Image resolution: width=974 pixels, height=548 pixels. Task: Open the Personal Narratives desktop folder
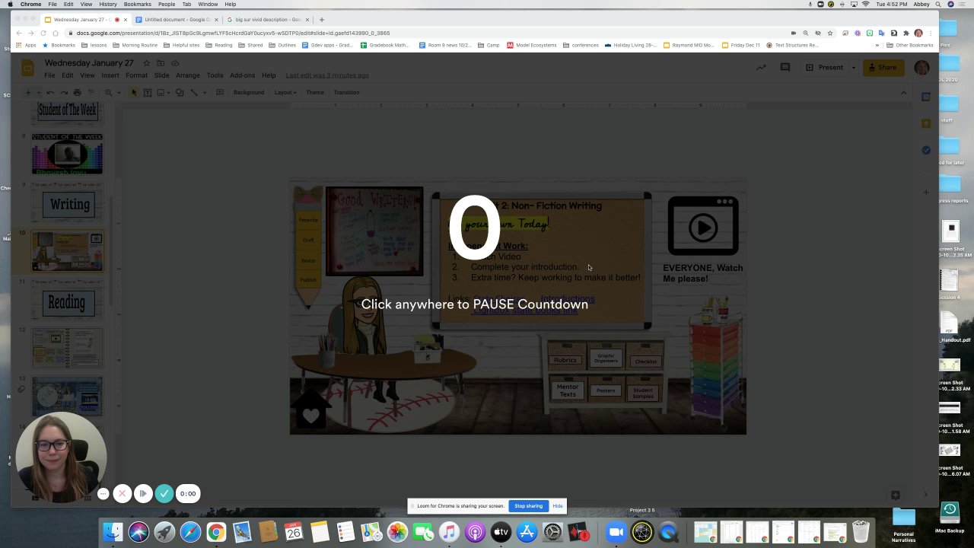[904, 525]
